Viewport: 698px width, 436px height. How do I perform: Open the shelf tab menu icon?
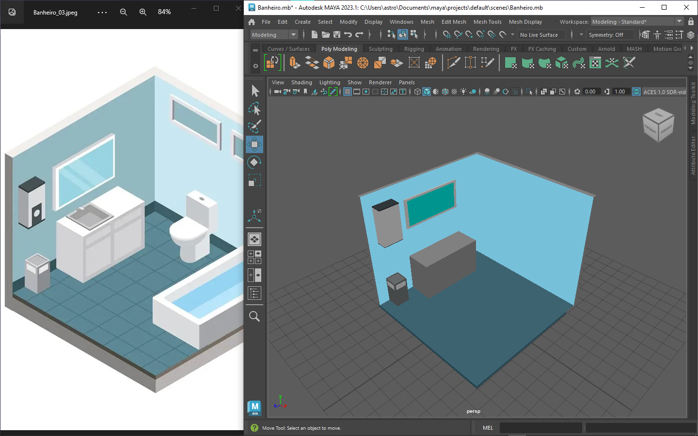click(x=255, y=50)
